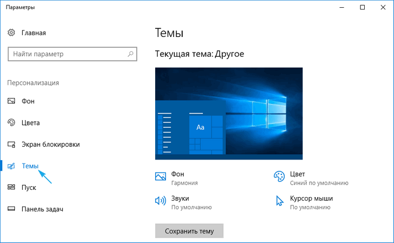
Task: Maximize the Параметры window
Action: tap(362, 8)
